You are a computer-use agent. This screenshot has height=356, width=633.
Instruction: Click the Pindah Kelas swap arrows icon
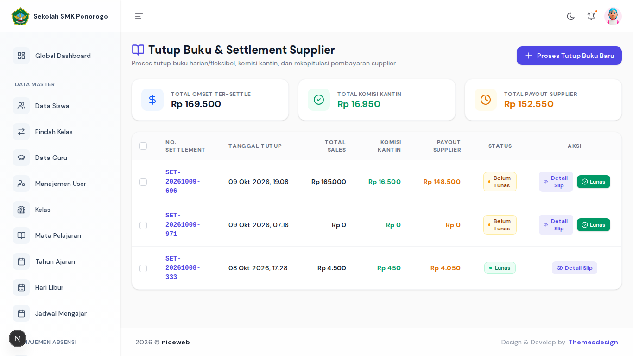click(21, 132)
